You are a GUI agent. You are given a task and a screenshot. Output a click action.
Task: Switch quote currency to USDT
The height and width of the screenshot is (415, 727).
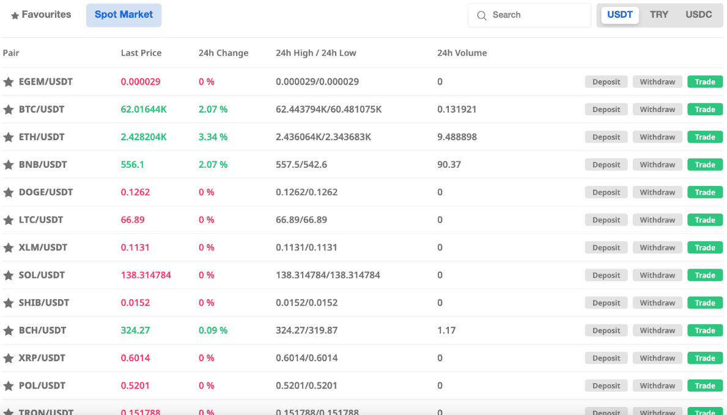point(619,15)
